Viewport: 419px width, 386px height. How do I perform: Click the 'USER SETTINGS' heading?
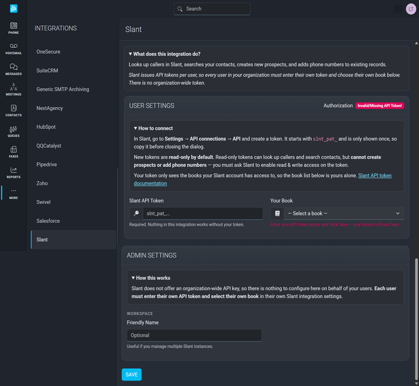tap(151, 106)
